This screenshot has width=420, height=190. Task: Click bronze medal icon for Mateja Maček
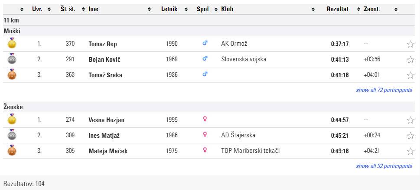pos(12,151)
